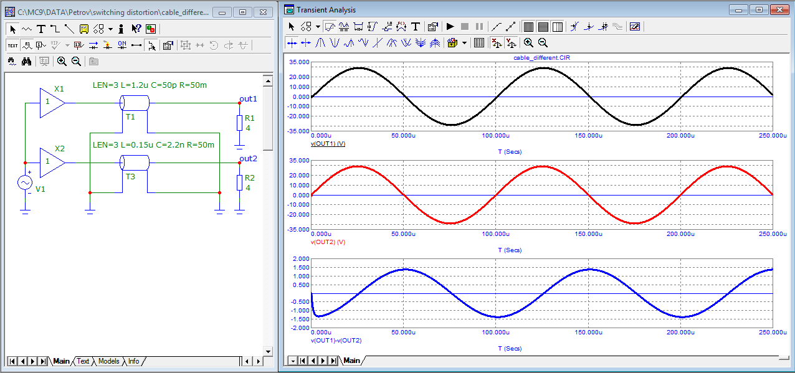Click the out1 node label
This screenshot has height=373, width=795.
click(x=248, y=99)
